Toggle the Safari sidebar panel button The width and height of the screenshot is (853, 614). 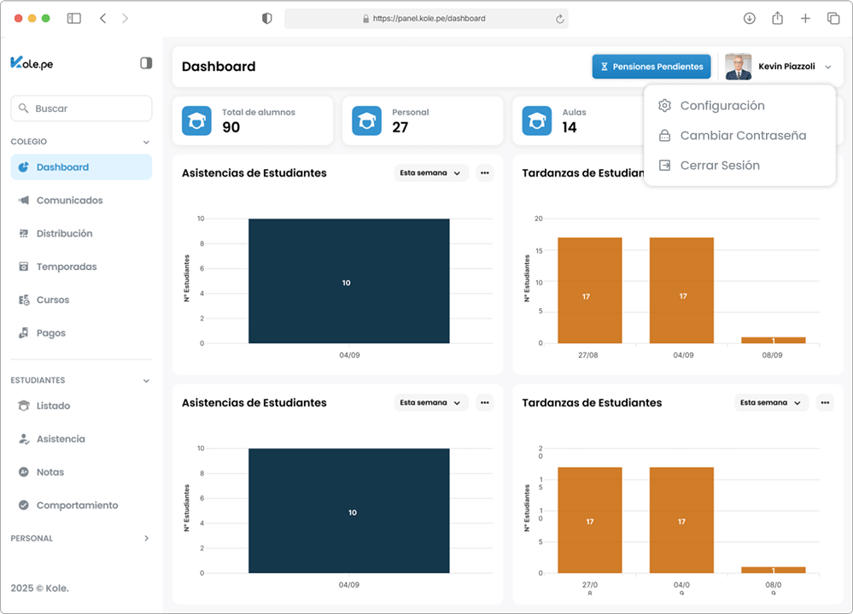(74, 18)
